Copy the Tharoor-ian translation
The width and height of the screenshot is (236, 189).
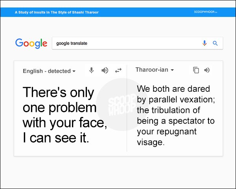(x=196, y=70)
